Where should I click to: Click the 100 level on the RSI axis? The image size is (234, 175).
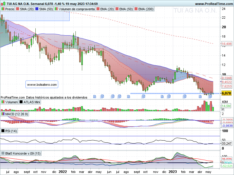tap(225, 131)
